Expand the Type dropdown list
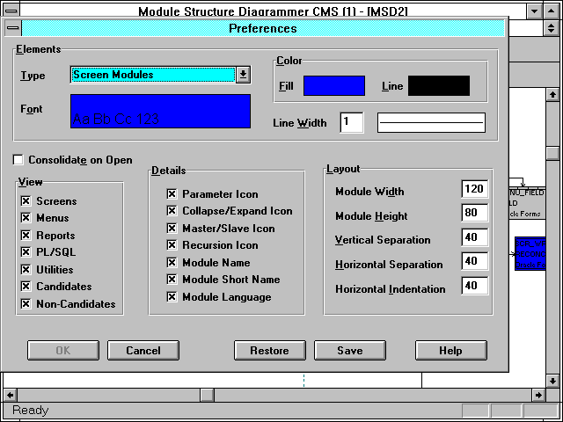 tap(243, 75)
